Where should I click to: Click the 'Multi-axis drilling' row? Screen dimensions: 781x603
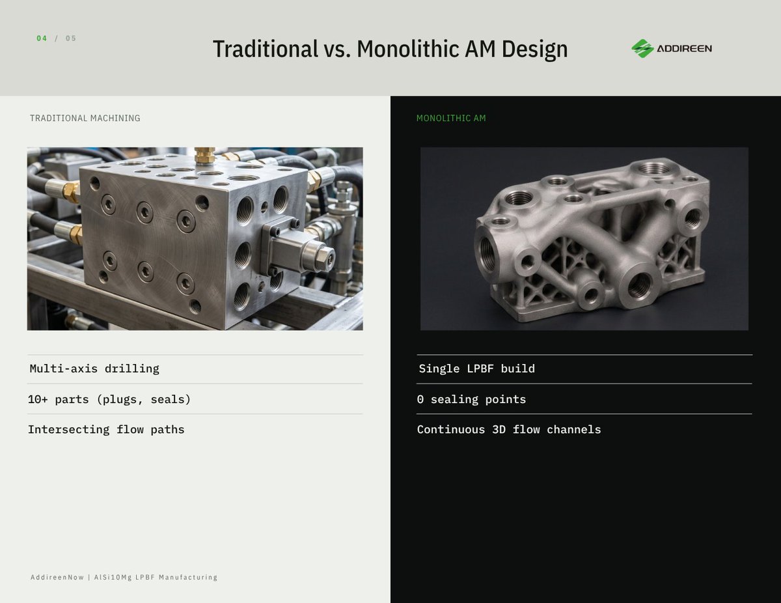195,369
